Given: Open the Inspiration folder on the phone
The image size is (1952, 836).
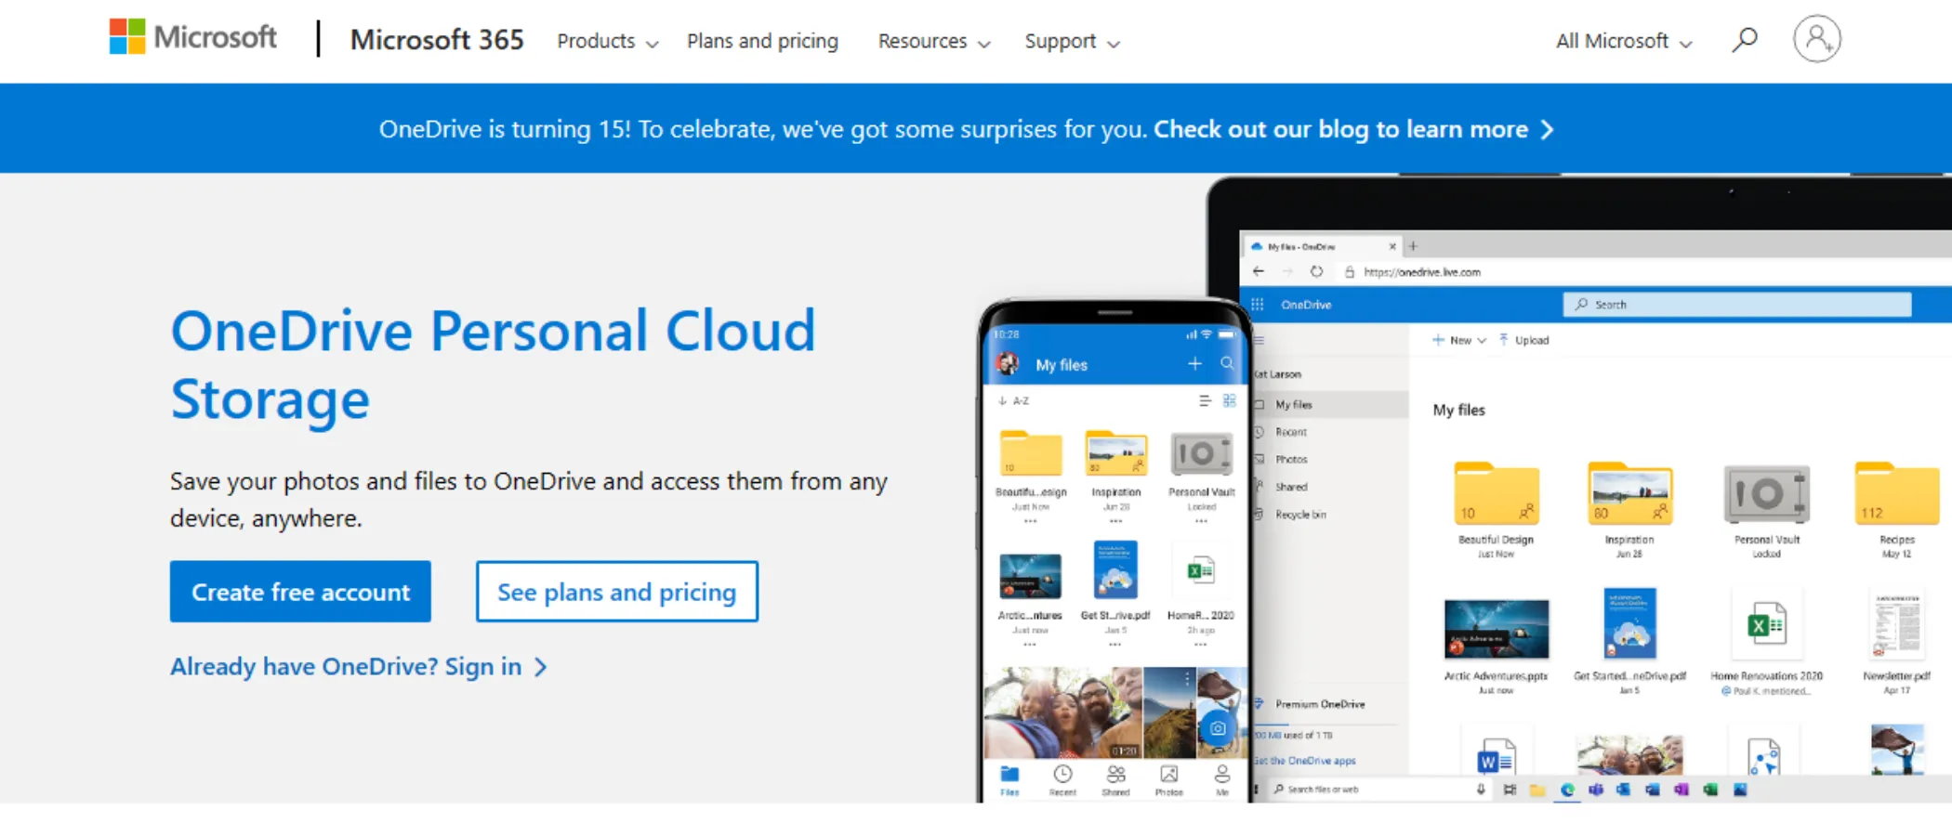Looking at the screenshot, I should 1116,455.
